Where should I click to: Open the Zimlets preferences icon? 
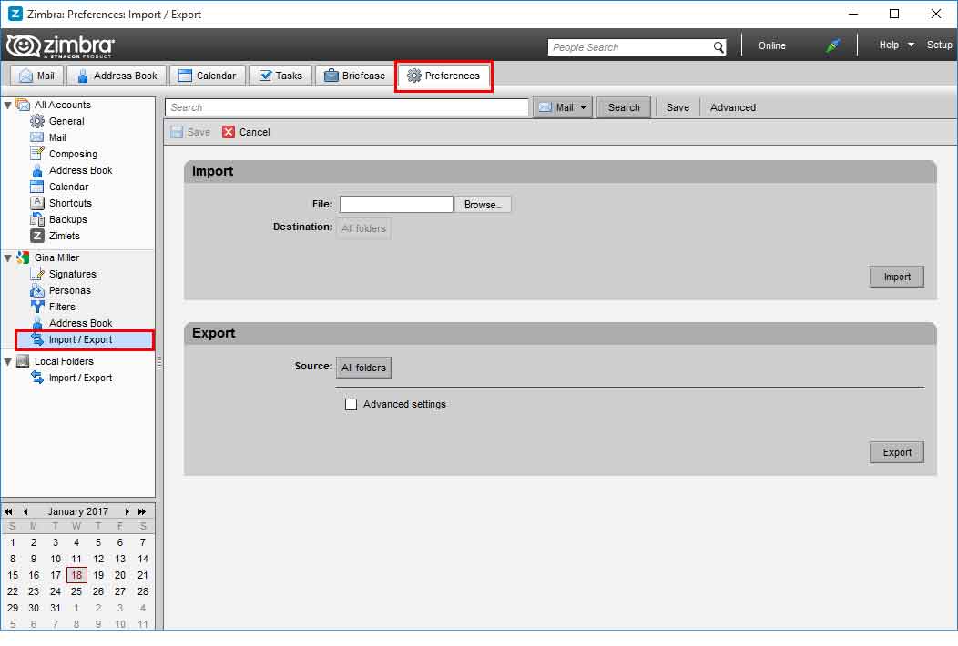coord(37,236)
